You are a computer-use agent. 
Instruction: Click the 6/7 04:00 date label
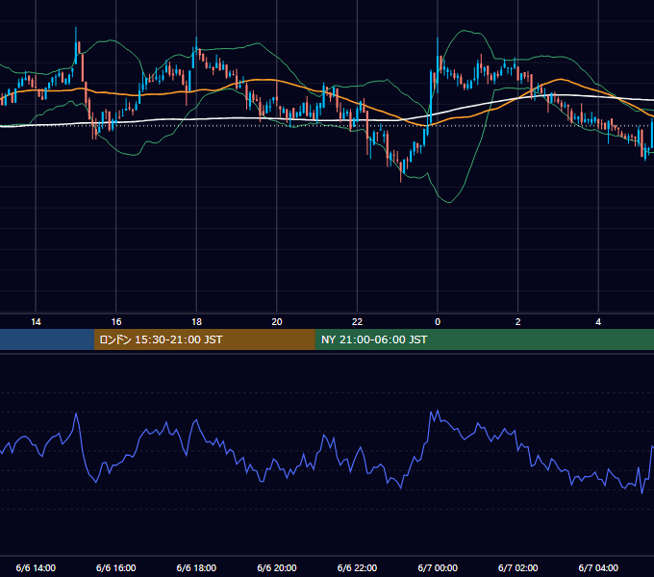tap(598, 567)
